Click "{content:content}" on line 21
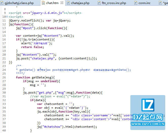The height and width of the screenshot is (133, 168). coord(74,59)
